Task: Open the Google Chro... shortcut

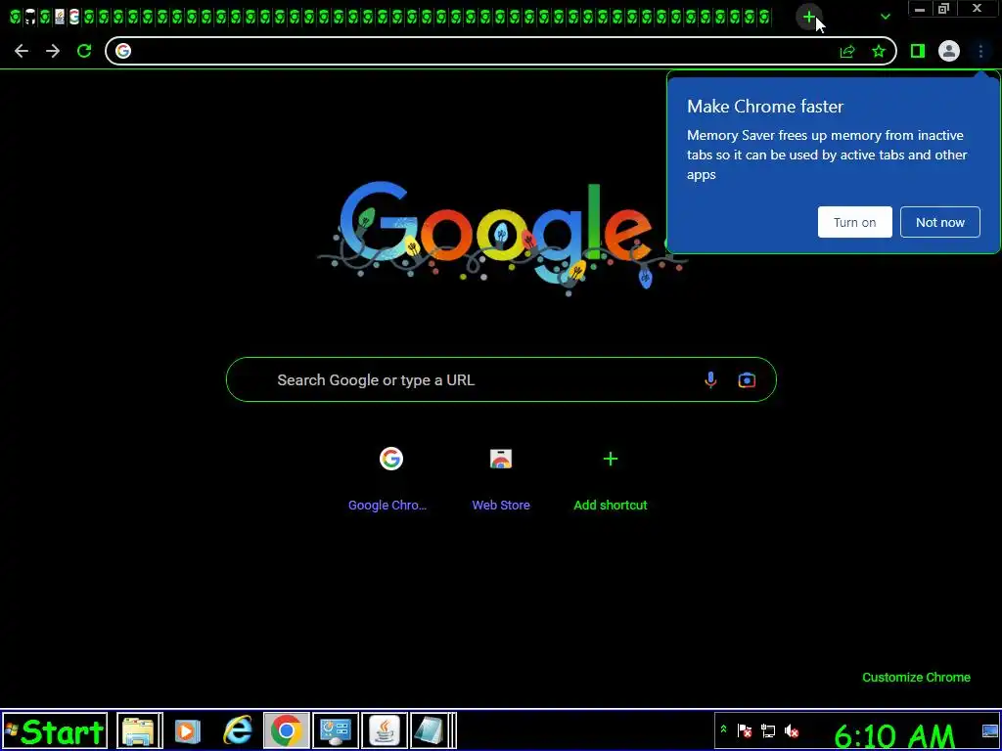Action: click(x=387, y=477)
